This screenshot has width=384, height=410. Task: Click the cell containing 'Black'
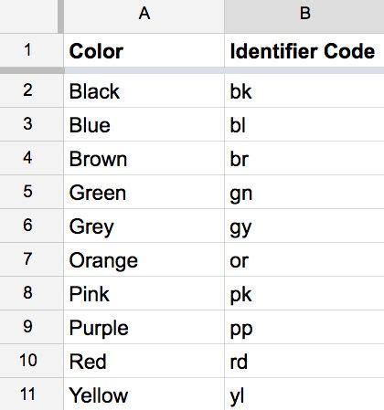coord(144,90)
